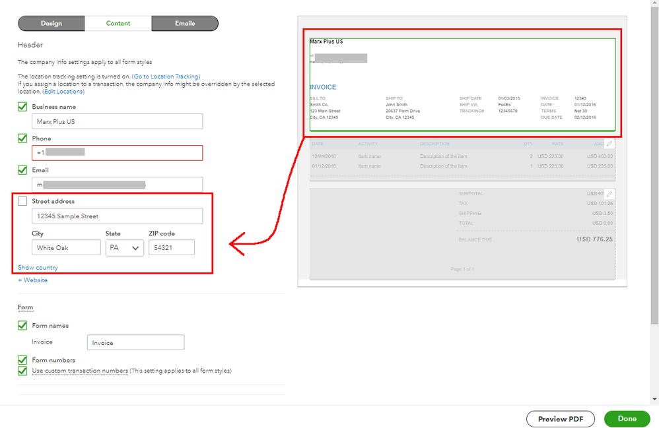Click the green Done button
The height and width of the screenshot is (428, 659).
pos(627,419)
